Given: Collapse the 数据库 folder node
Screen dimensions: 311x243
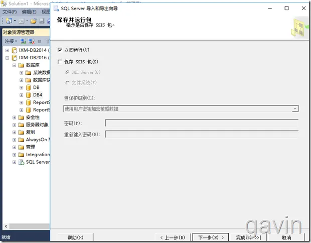Looking at the screenshot, I should click(14, 65).
